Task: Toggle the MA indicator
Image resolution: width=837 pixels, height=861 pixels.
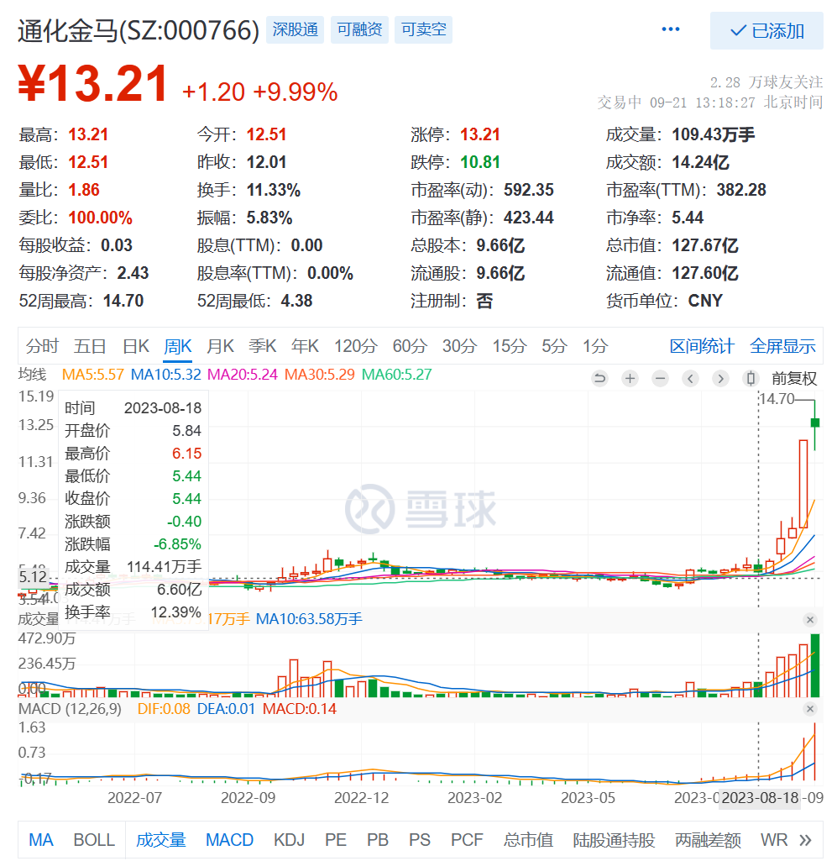Action: point(41,840)
